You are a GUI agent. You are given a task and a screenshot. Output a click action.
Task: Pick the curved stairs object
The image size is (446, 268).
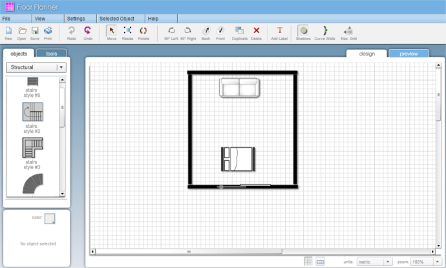(33, 183)
